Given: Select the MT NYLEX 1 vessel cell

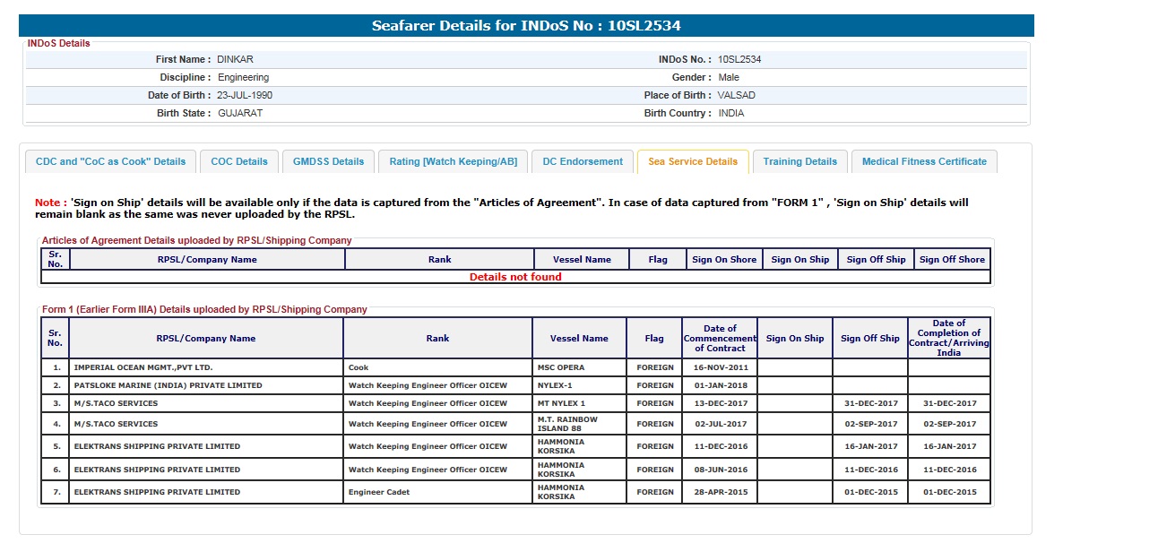Looking at the screenshot, I should (561, 403).
